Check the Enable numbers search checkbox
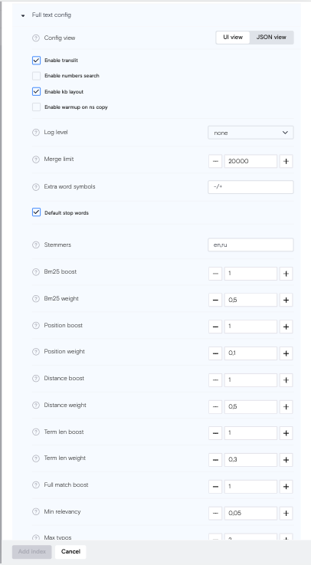The height and width of the screenshot is (565, 311). tap(36, 76)
